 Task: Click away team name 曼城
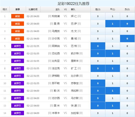pyautogui.click(x=74, y=38)
